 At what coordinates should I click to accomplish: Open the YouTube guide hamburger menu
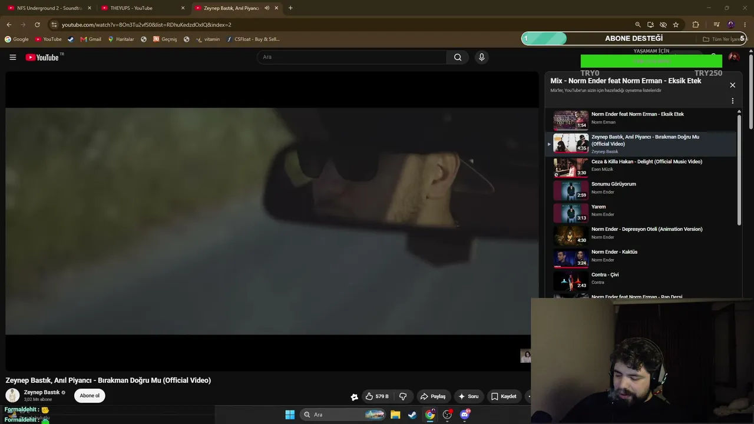[x=12, y=57]
